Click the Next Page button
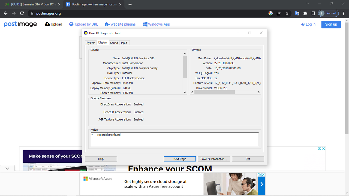The width and height of the screenshot is (349, 196). [x=180, y=159]
